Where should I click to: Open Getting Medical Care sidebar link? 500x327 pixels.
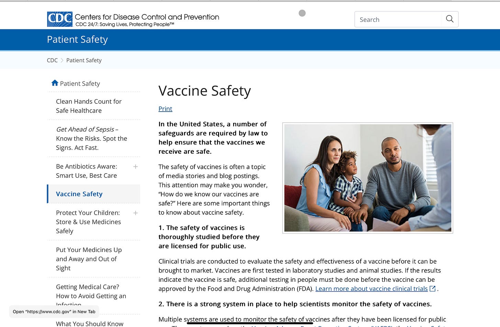91,295
